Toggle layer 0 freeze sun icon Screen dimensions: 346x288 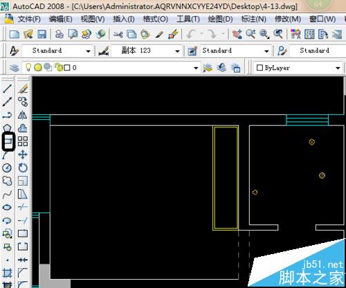[x=38, y=67]
